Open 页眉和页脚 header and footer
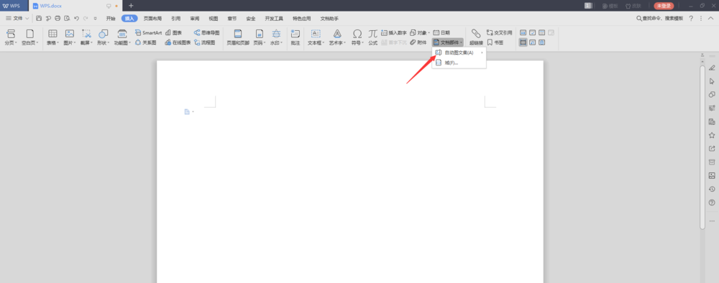Screen dimensions: 719x283 click(x=238, y=37)
